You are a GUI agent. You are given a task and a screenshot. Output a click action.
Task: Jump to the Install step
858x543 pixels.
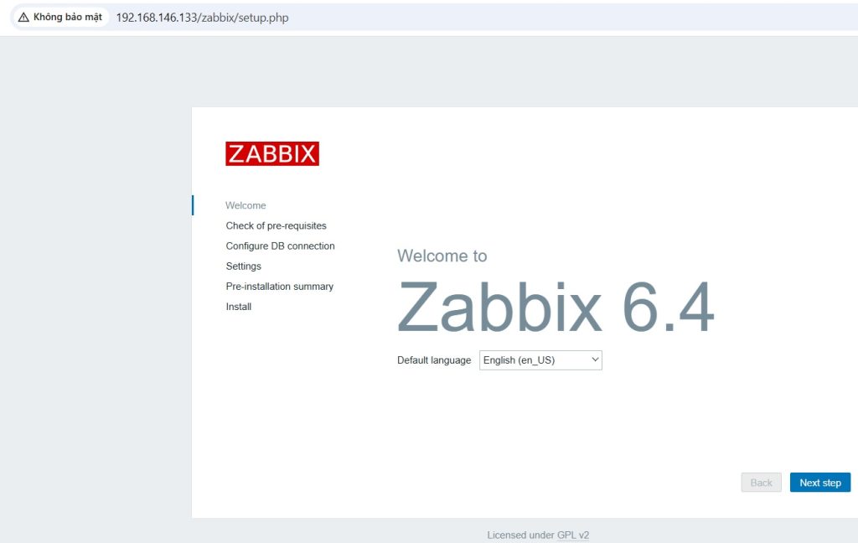click(238, 307)
